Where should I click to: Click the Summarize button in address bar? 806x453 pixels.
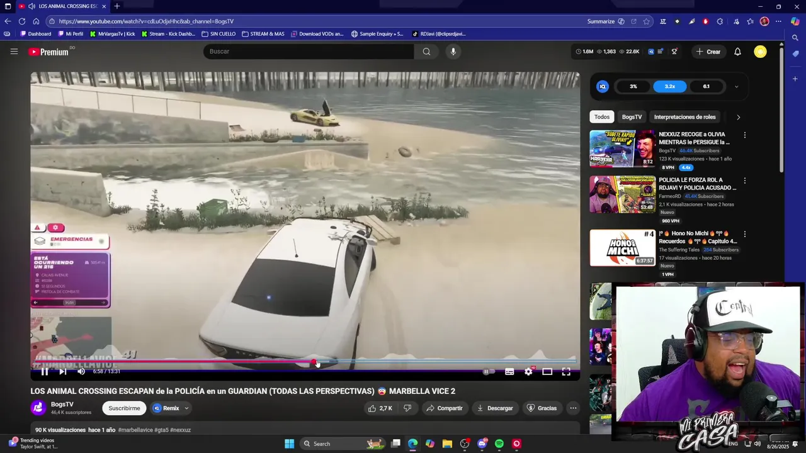click(x=606, y=21)
